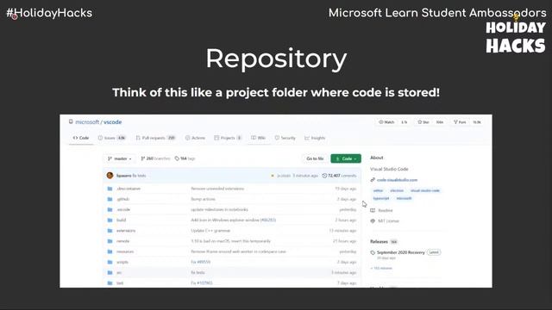This screenshot has width=552, height=310.
Task: Open the remote folder icon
Action: (110, 241)
